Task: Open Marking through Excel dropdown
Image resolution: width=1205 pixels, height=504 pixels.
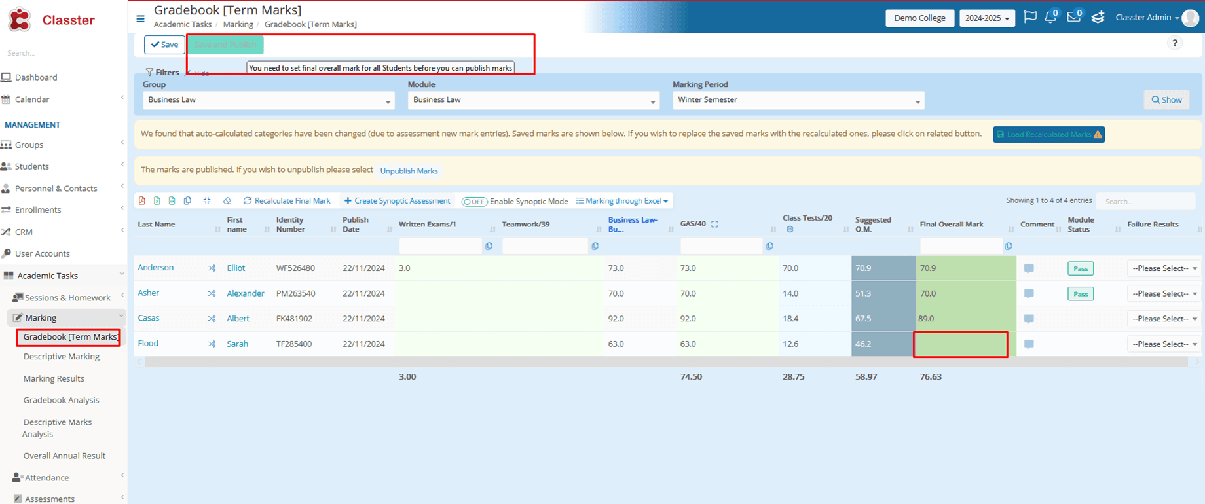Action: click(622, 201)
